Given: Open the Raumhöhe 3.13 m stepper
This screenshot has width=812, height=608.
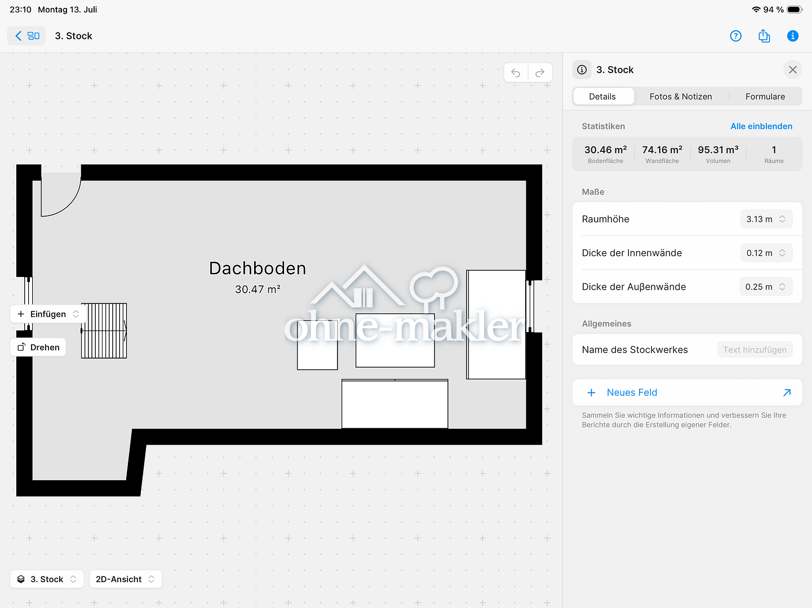Looking at the screenshot, I should coord(766,219).
